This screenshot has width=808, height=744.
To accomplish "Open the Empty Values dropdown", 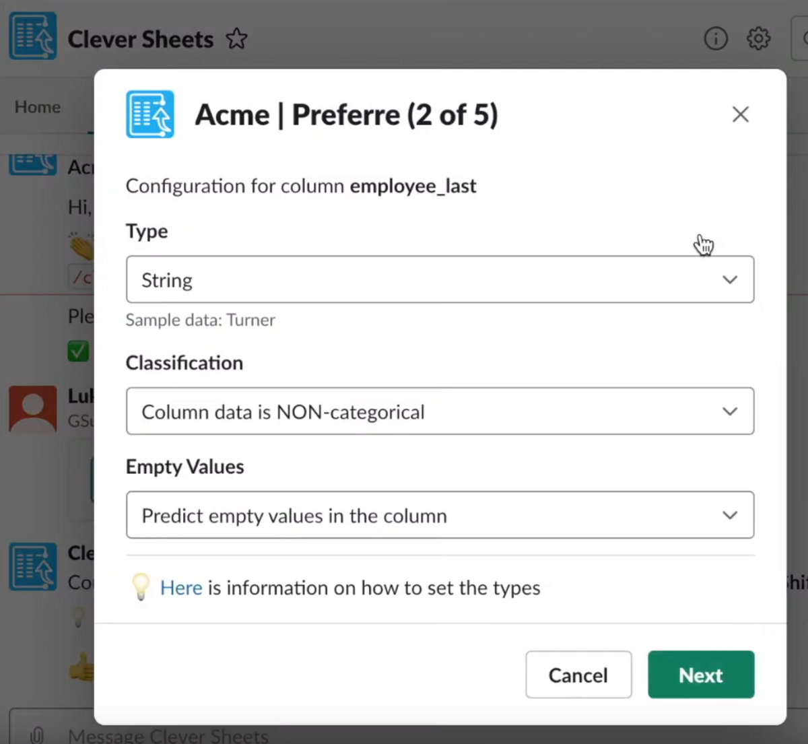I will coord(440,515).
